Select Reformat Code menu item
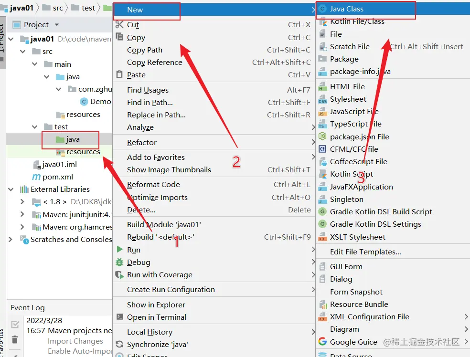Screen dimensions: 470x357 coord(214,185)
